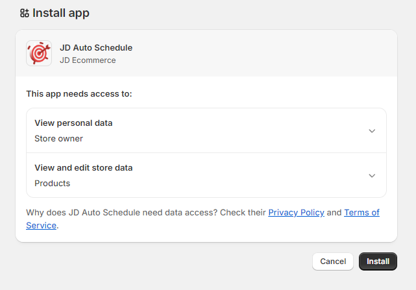The image size is (416, 290).
Task: Click the View and edit store data heading
Action: pos(84,167)
